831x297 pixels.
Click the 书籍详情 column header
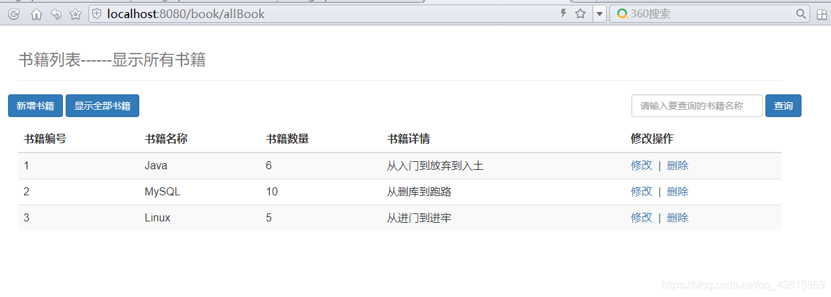pos(408,139)
